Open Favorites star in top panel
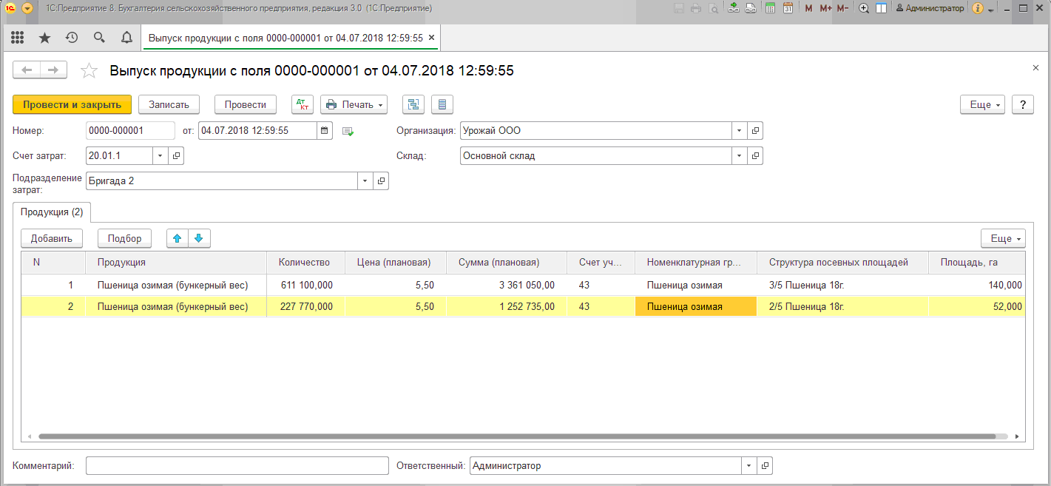The image size is (1051, 486). point(44,38)
